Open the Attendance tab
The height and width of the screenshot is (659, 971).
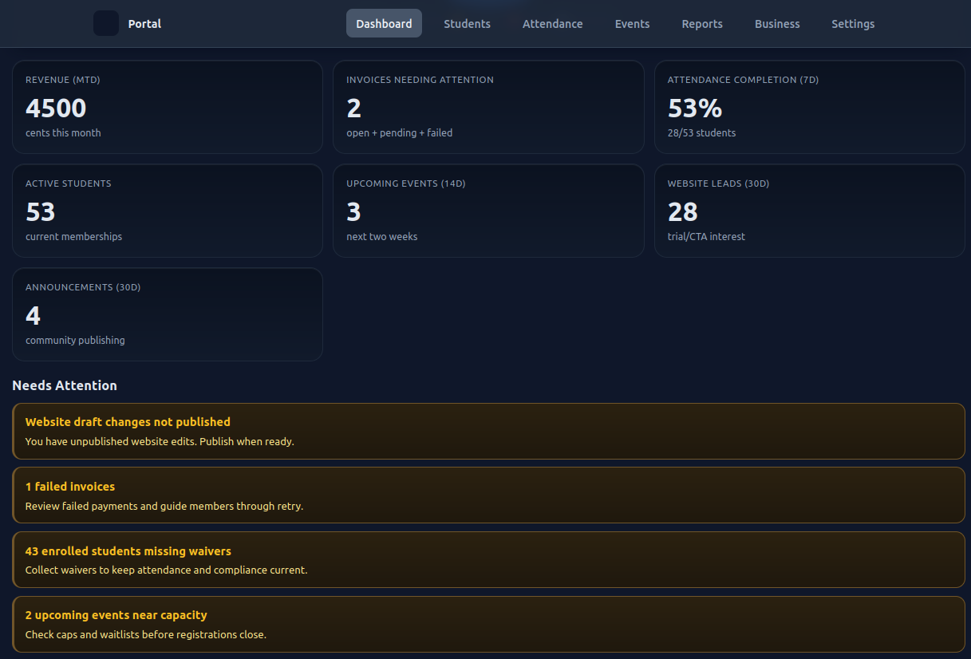point(552,24)
